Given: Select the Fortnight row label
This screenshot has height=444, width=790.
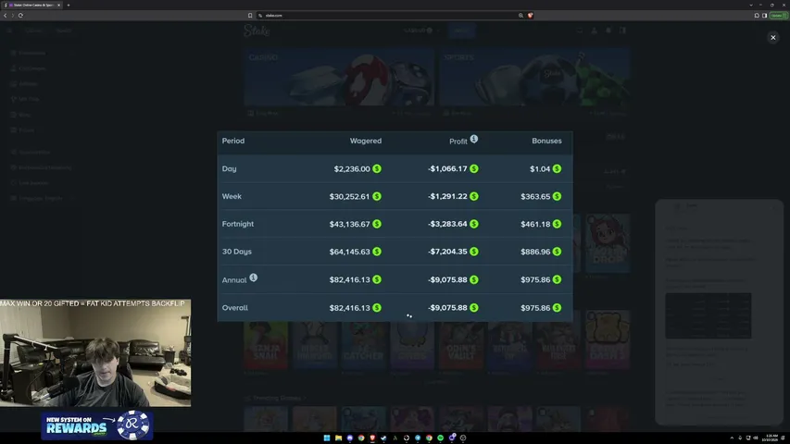Looking at the screenshot, I should click(238, 224).
